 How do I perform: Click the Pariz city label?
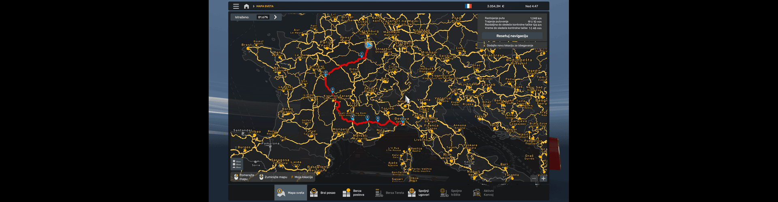(x=326, y=42)
